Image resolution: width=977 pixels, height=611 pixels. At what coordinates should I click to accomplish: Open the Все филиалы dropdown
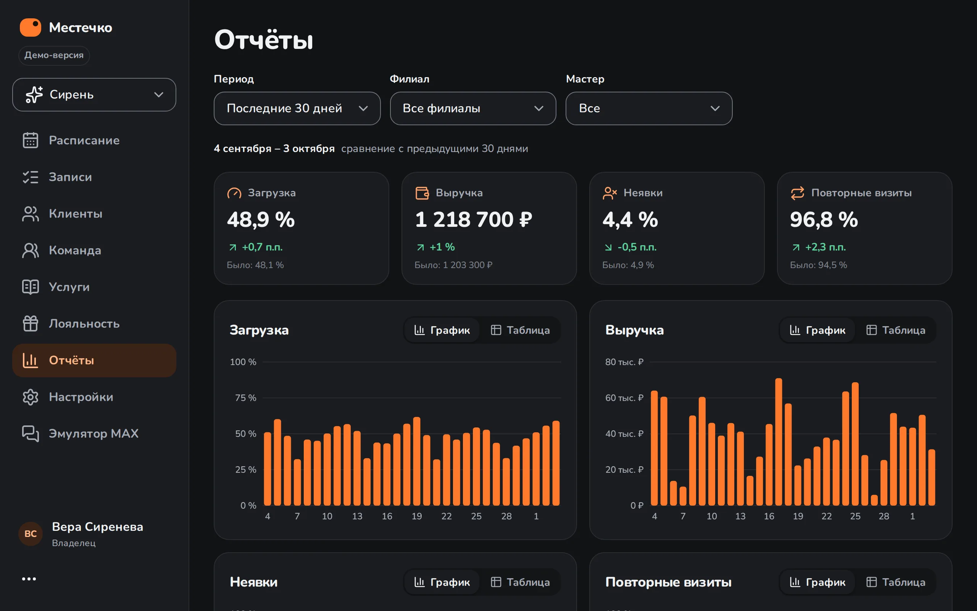pos(473,108)
